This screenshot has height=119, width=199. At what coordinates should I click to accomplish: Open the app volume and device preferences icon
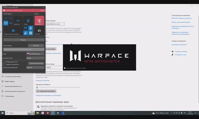coord(38,107)
